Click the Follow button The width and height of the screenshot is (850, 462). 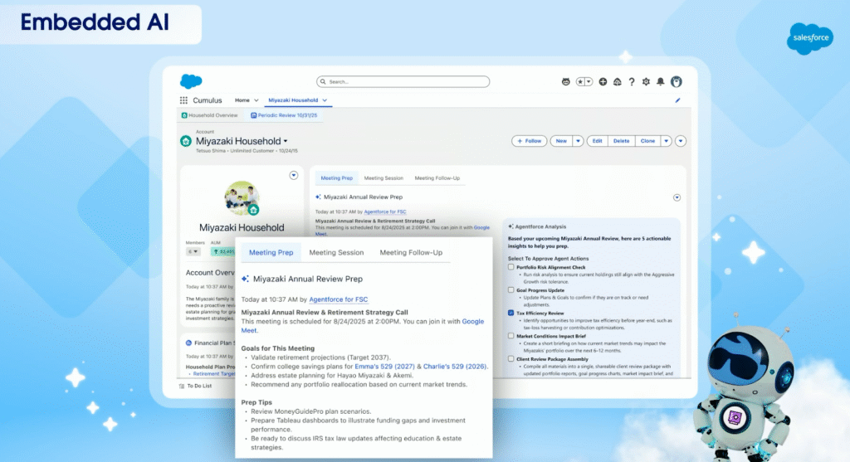coord(529,141)
